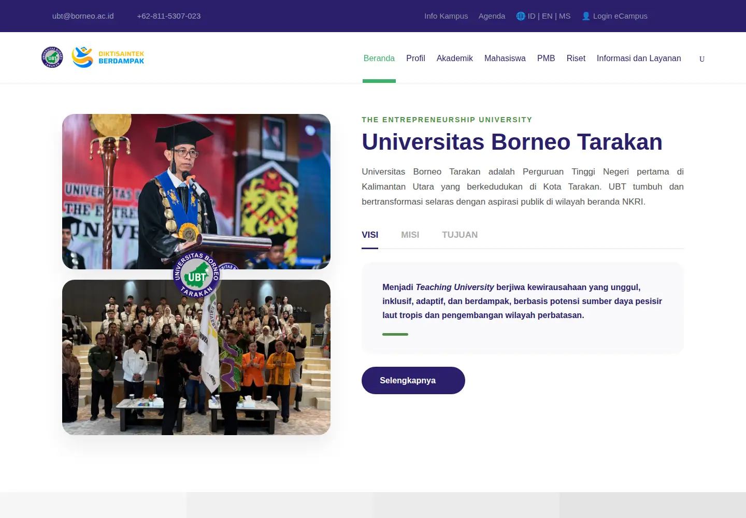Open the Informasi dan Layanan menu
This screenshot has width=746, height=518.
[x=639, y=58]
